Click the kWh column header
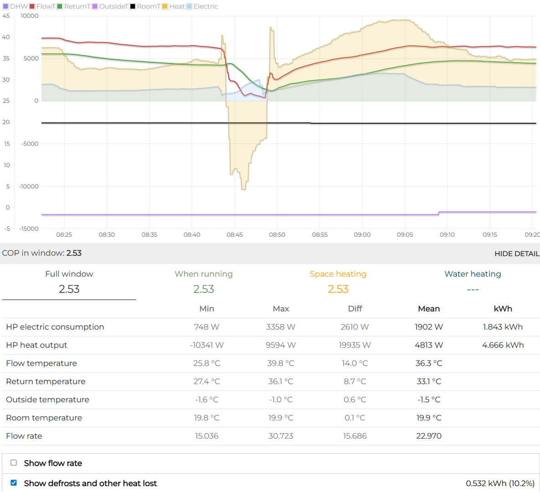Viewport: 540px width, 492px height. [x=503, y=309]
